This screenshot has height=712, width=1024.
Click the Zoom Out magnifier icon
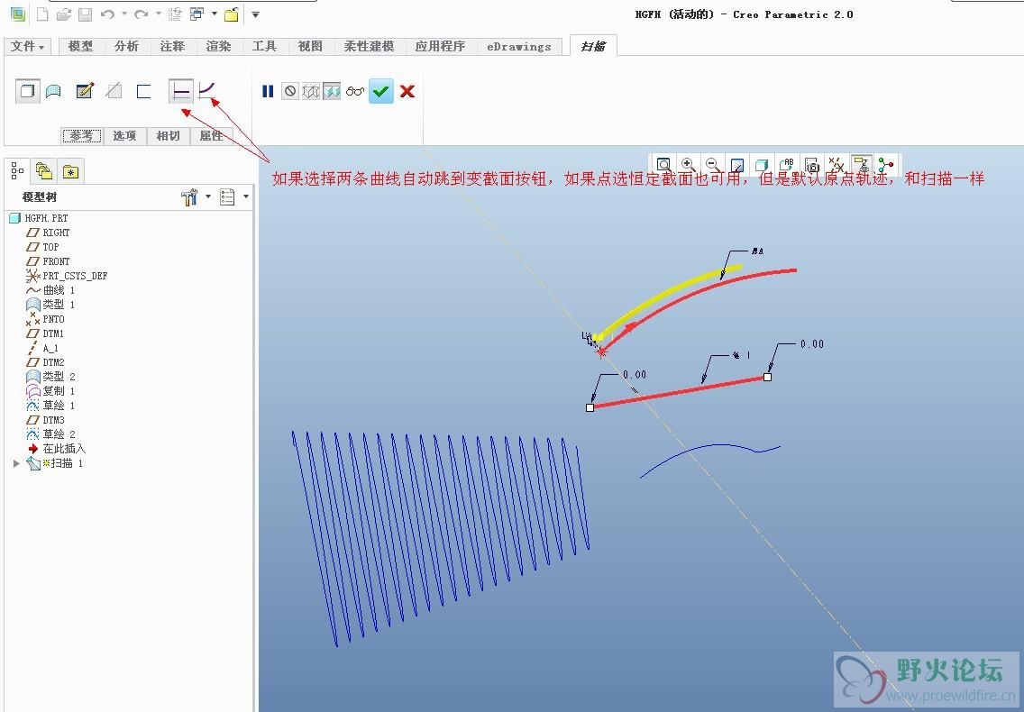pos(713,165)
